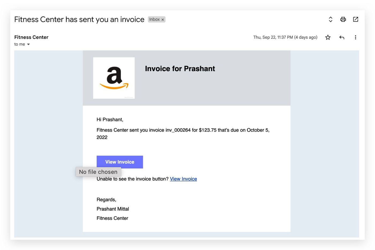Click the "No file chosen" tooltip
The image size is (375, 250).
pos(98,172)
